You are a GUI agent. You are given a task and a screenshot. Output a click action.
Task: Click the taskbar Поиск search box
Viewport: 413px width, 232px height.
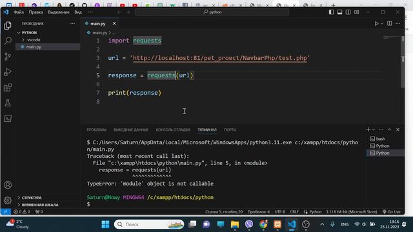pos(149,224)
